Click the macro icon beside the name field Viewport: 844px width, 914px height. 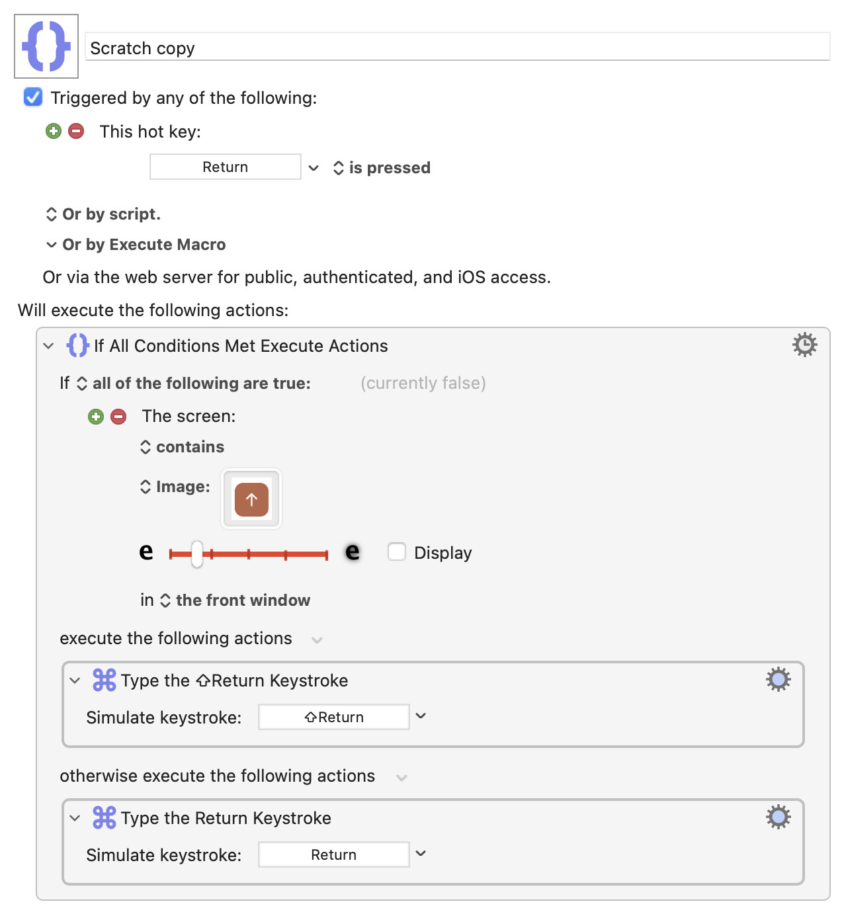point(46,46)
